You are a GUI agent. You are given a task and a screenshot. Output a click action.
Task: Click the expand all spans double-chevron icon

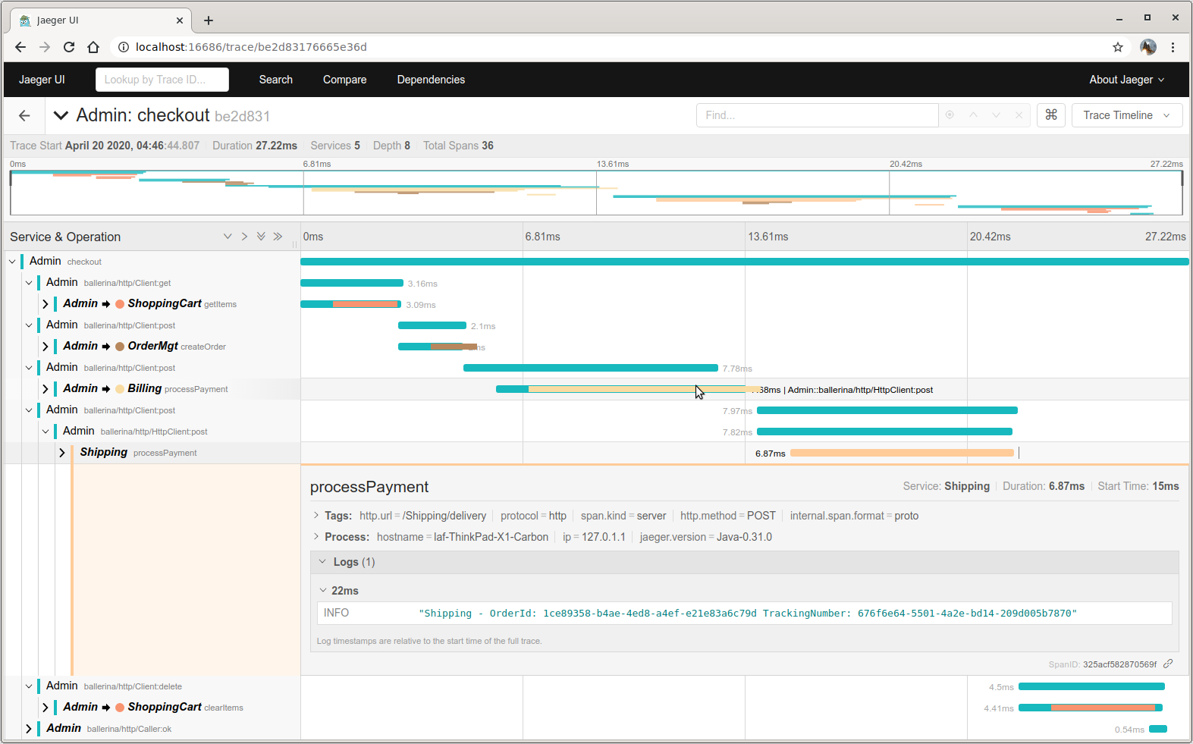[261, 237]
